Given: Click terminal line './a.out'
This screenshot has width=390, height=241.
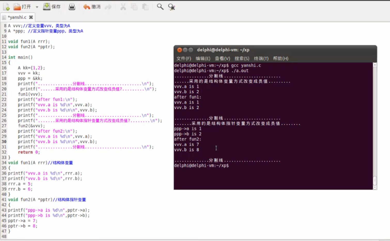Looking at the screenshot, I should 240,71.
